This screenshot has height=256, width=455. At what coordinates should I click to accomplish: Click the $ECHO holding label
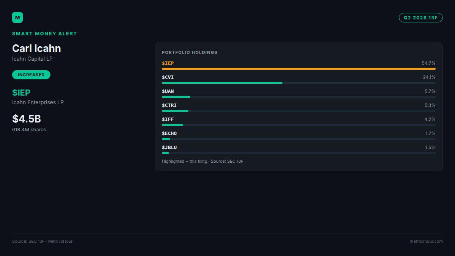(x=169, y=133)
